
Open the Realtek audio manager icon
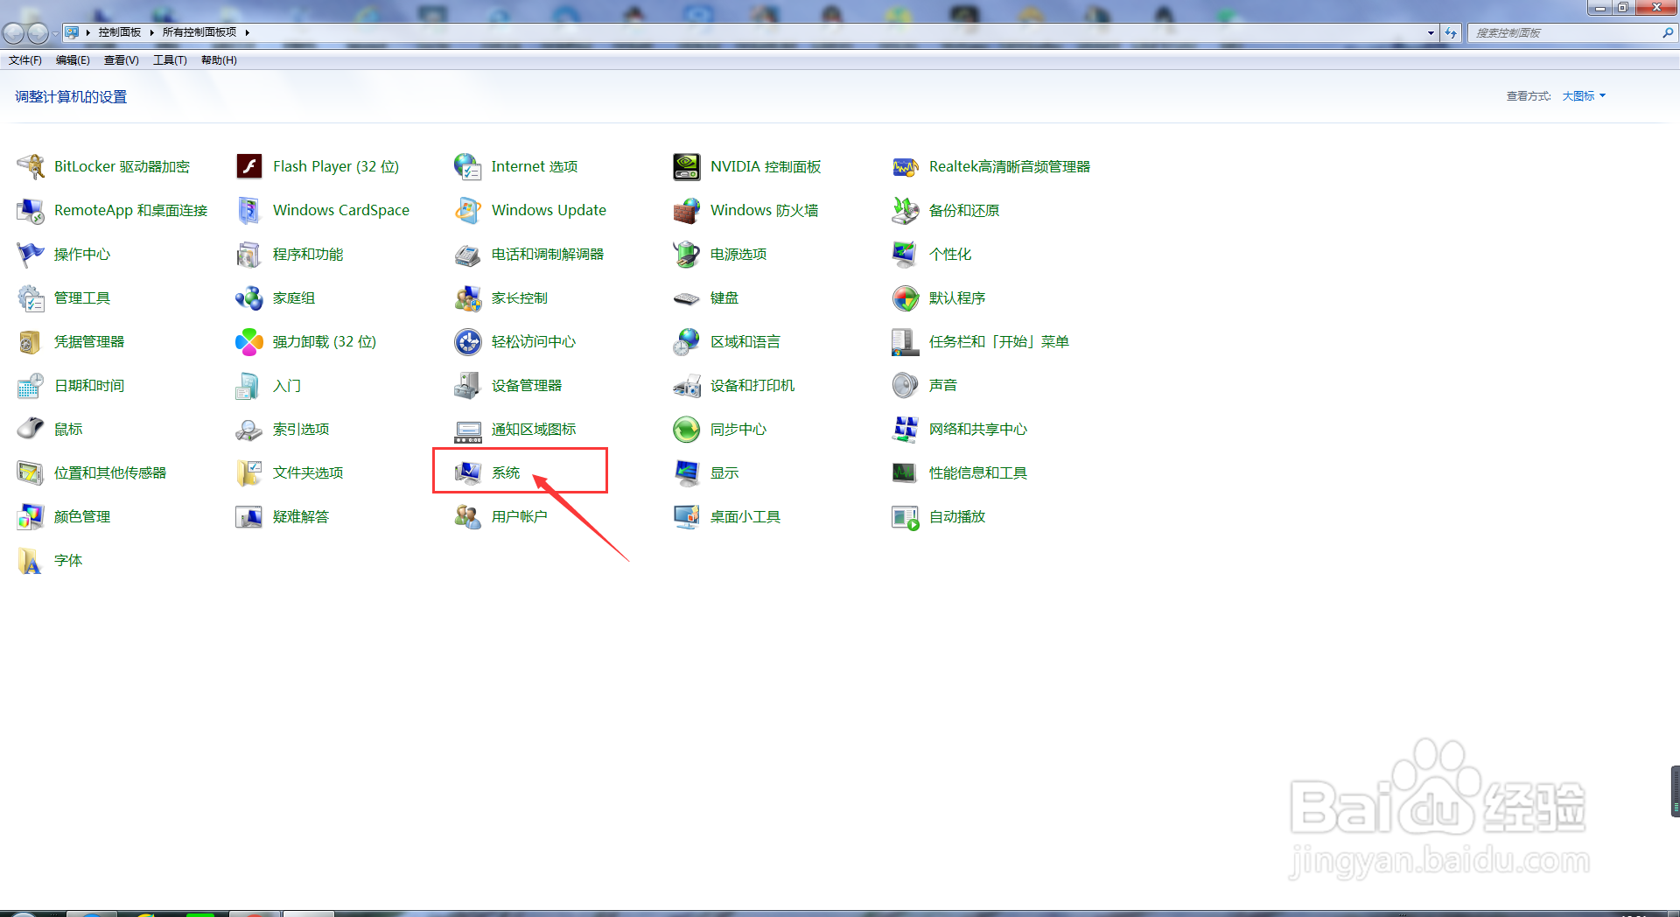pyautogui.click(x=906, y=166)
